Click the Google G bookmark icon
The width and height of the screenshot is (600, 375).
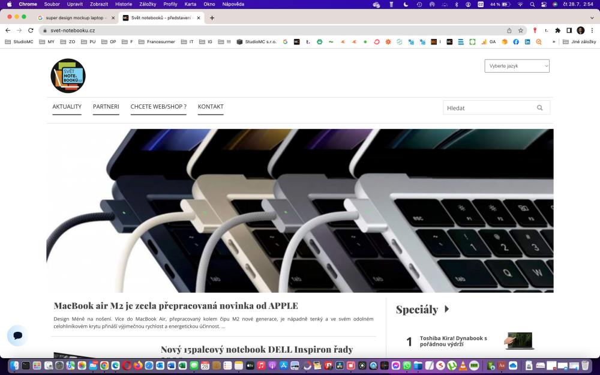click(284, 42)
